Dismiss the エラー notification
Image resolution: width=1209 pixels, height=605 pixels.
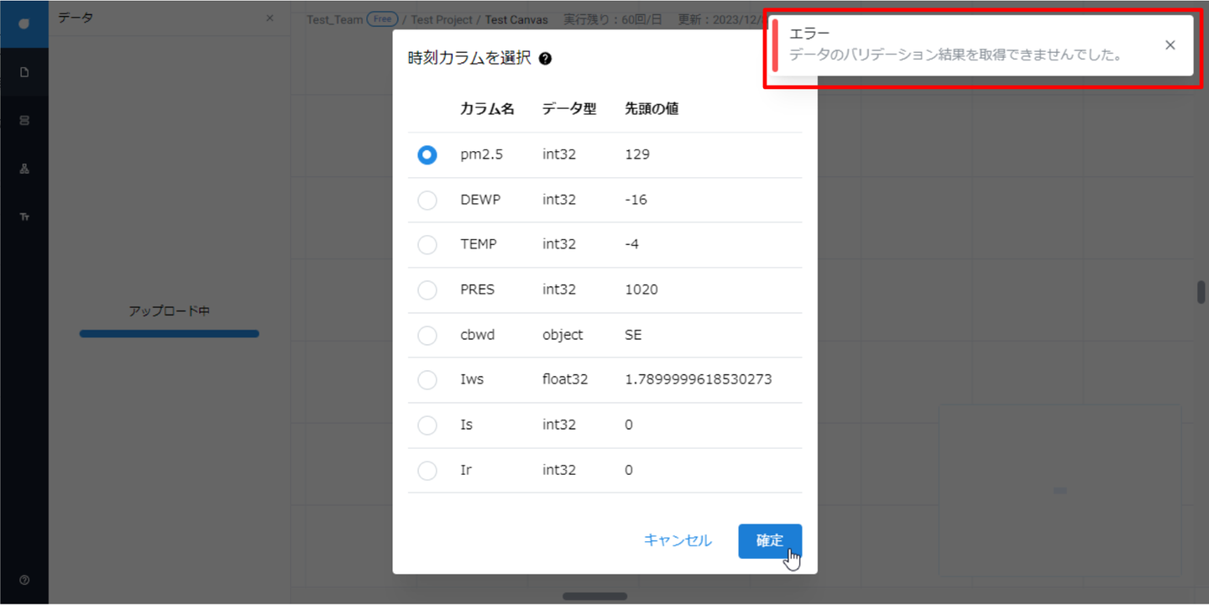[x=1170, y=45]
